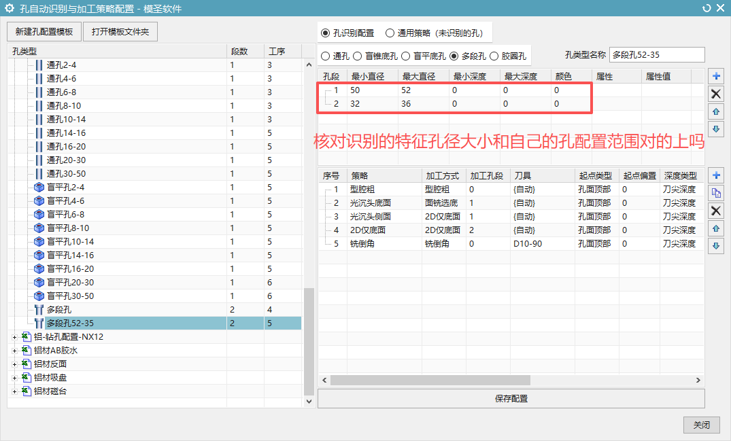Click the 多段孔52-35 hole icon
Viewport: 731px width, 441px height.
pyautogui.click(x=39, y=323)
